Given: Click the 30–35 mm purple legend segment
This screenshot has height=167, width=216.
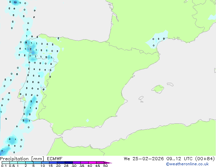Looking at the screenshot, I should [76, 163].
